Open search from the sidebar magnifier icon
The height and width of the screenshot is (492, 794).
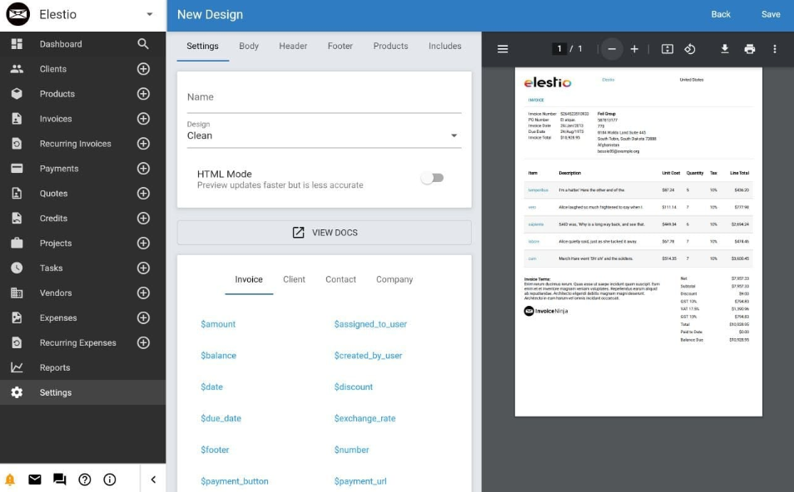pyautogui.click(x=143, y=44)
